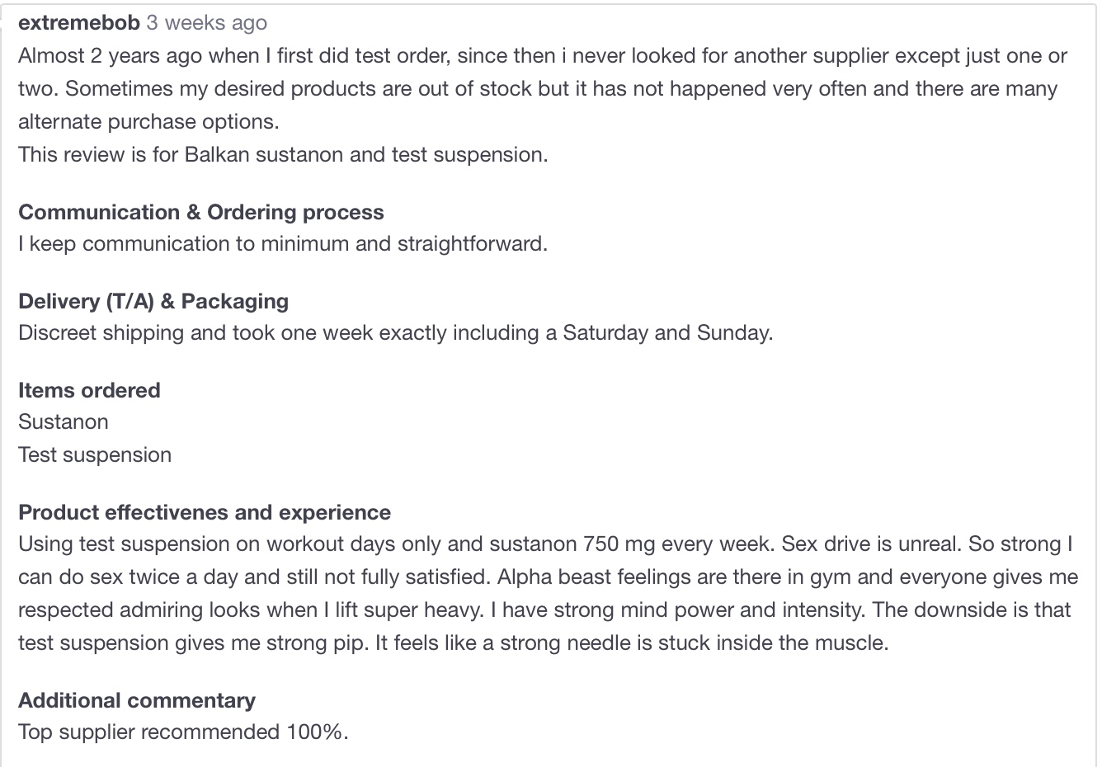Open the extremebob user profile link
Screen dimensions: 1102x767
pyautogui.click(x=79, y=22)
